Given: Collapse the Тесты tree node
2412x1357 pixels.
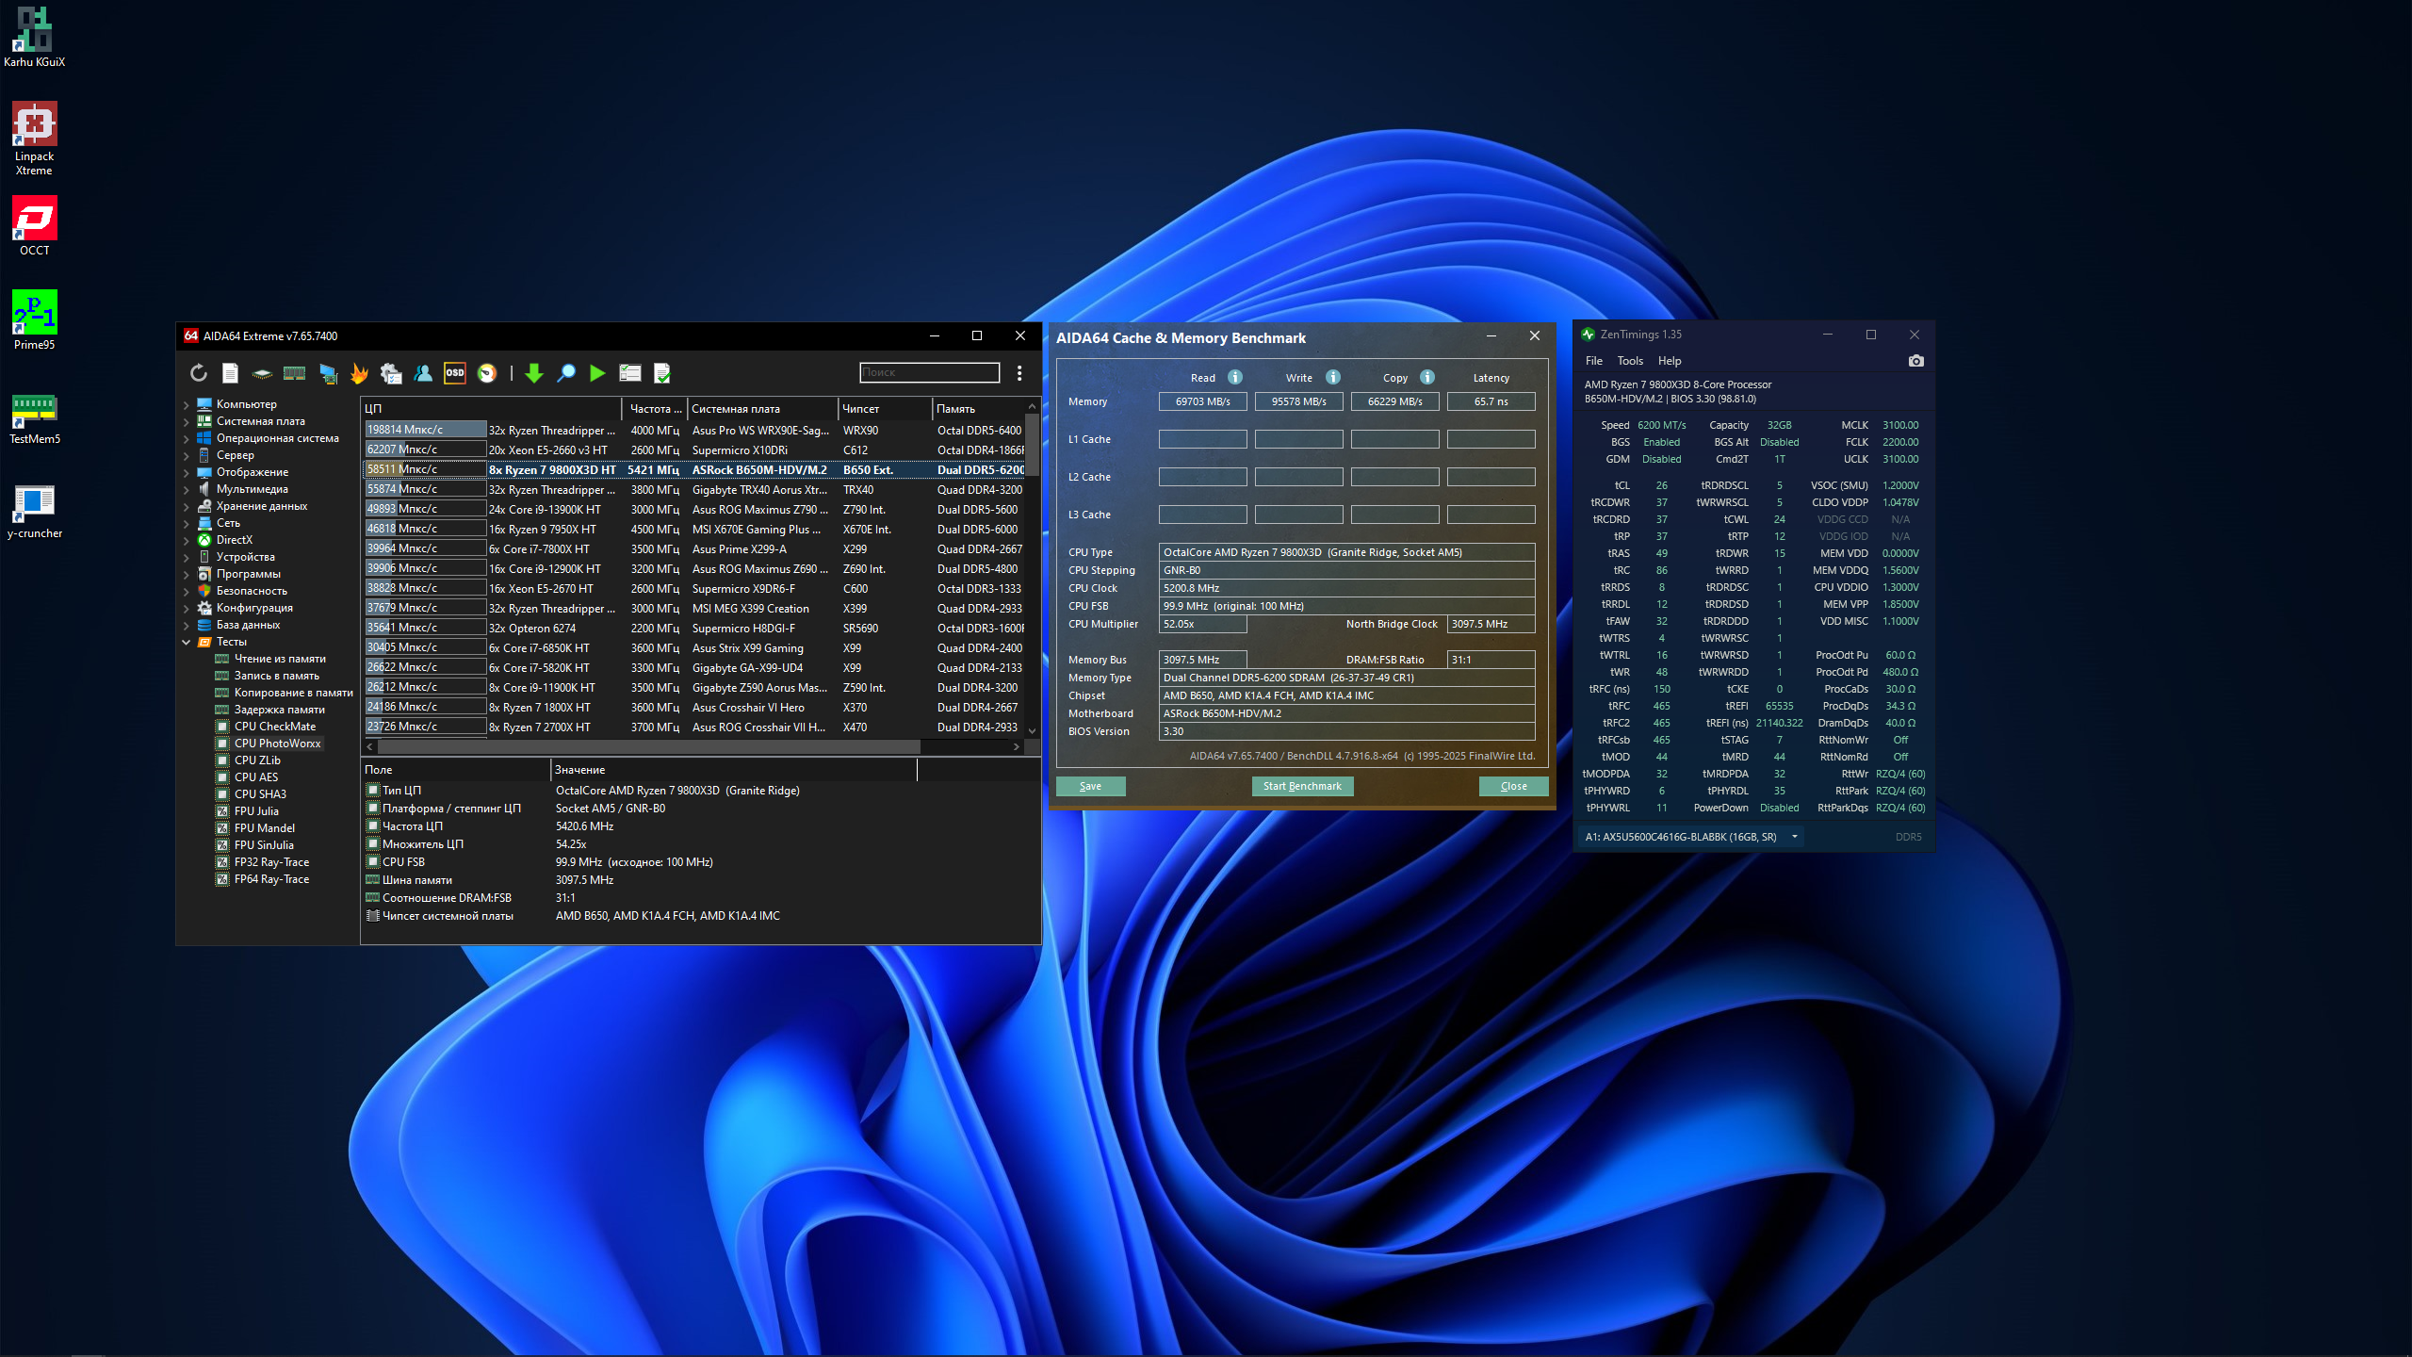Looking at the screenshot, I should click(x=187, y=642).
